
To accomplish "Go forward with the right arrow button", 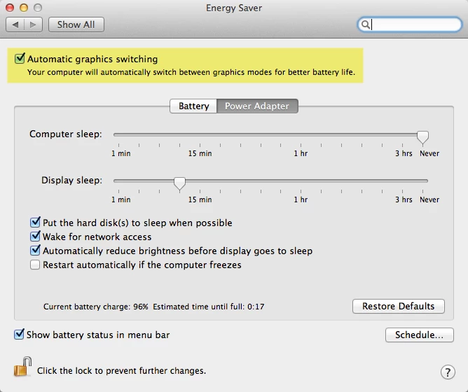I will (33, 24).
